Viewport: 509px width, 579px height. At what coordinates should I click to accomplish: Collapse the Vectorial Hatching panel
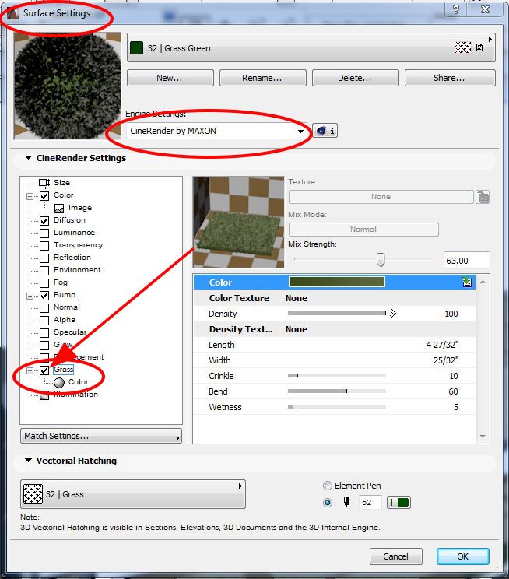[28, 461]
